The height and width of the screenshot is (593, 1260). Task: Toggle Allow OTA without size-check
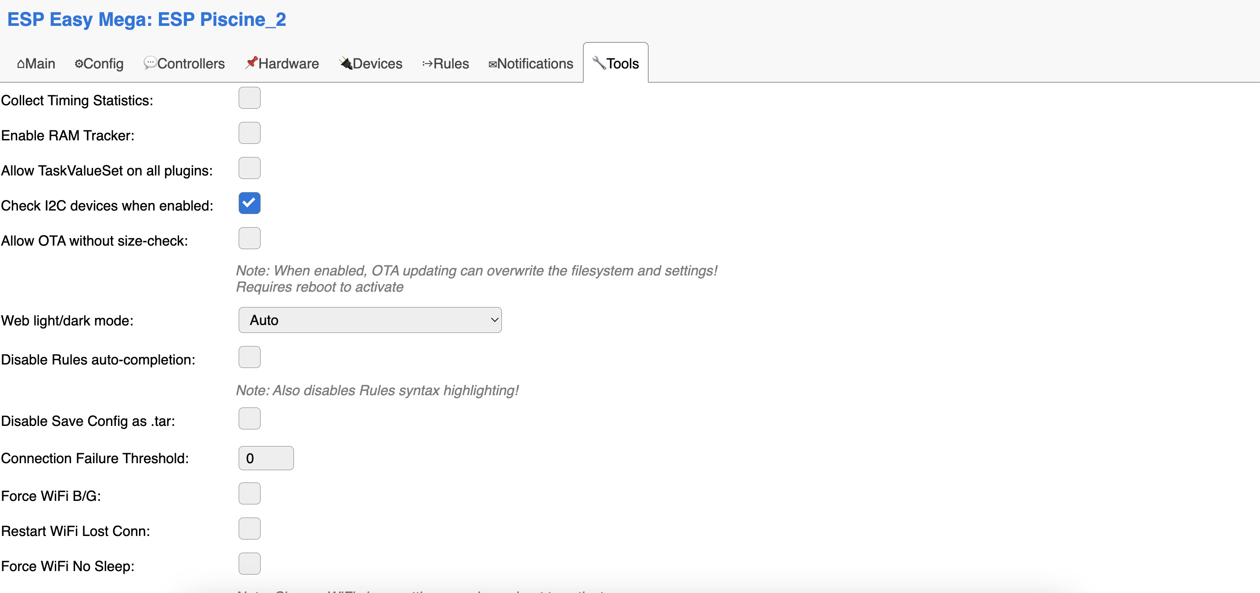[250, 239]
